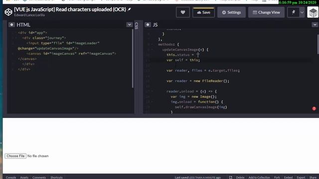The height and width of the screenshot is (179, 319).
Task: Click pen title text
Action: pos(70,9)
